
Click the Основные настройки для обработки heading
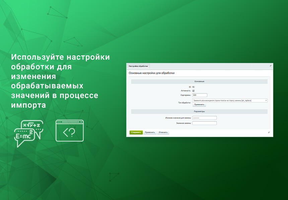click(151, 72)
